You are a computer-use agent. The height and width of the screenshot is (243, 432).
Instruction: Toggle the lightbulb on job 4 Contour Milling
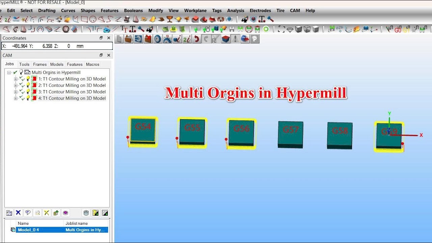[x=28, y=98]
